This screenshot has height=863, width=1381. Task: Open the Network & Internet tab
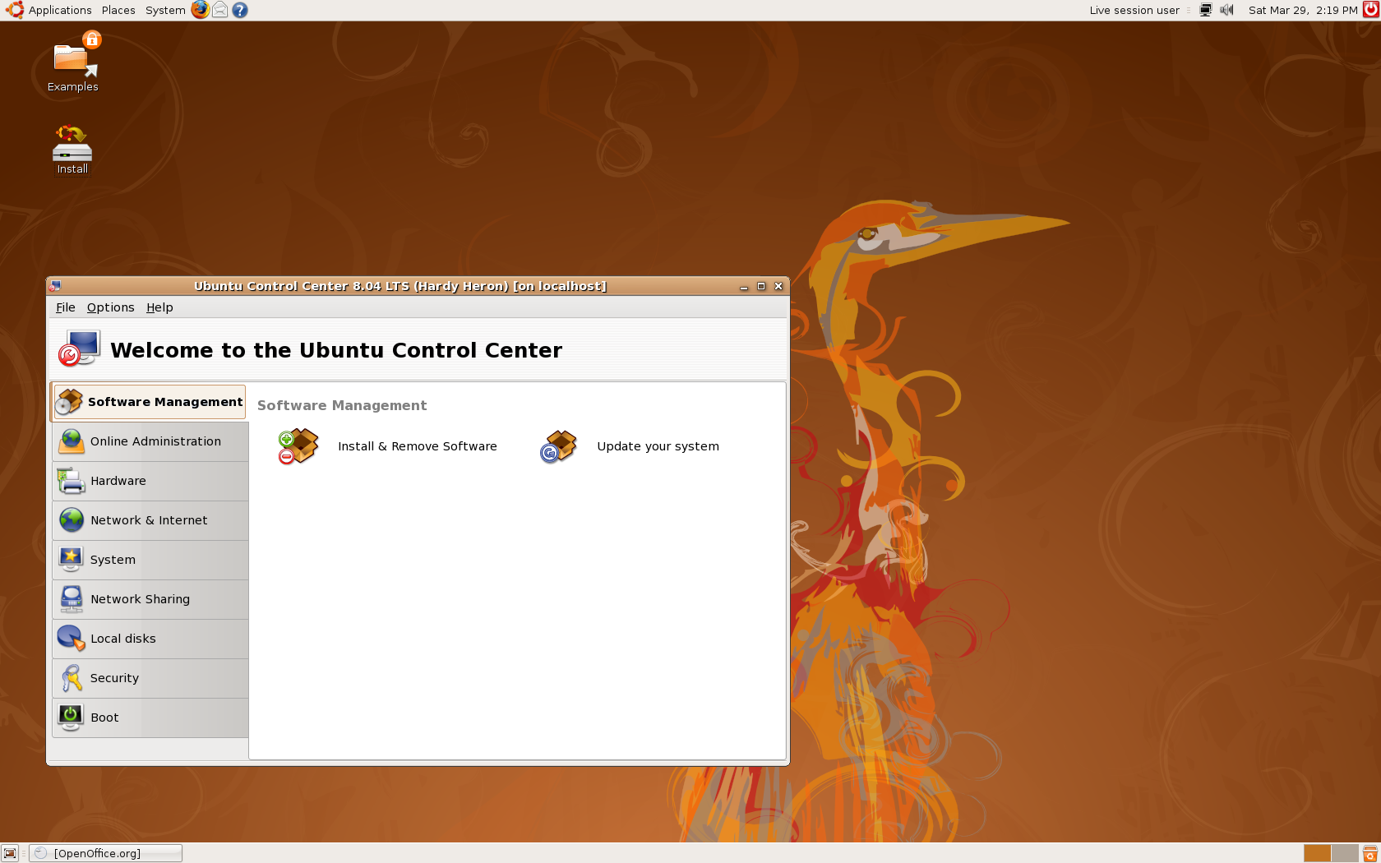pos(150,520)
